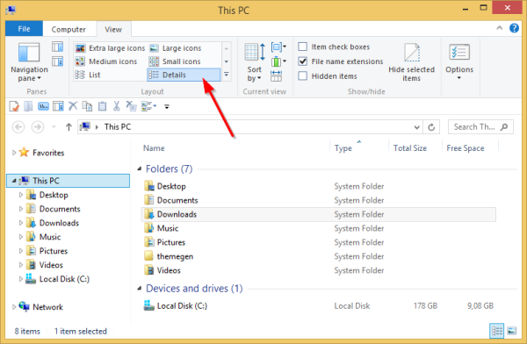527x344 pixels.
Task: Select List layout
Action: [x=88, y=75]
